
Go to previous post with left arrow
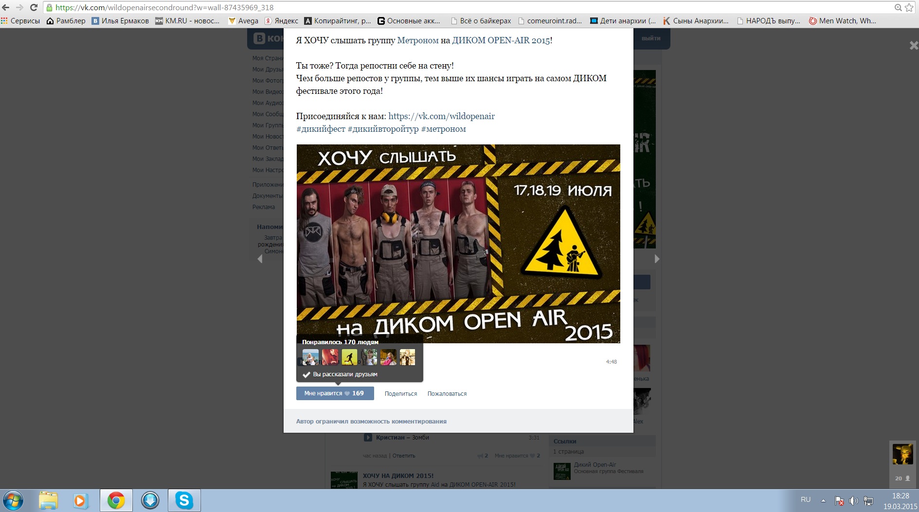click(260, 259)
